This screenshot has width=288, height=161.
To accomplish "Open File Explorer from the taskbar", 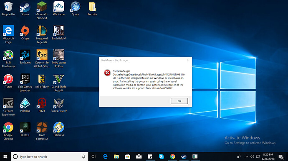I will (116, 156).
